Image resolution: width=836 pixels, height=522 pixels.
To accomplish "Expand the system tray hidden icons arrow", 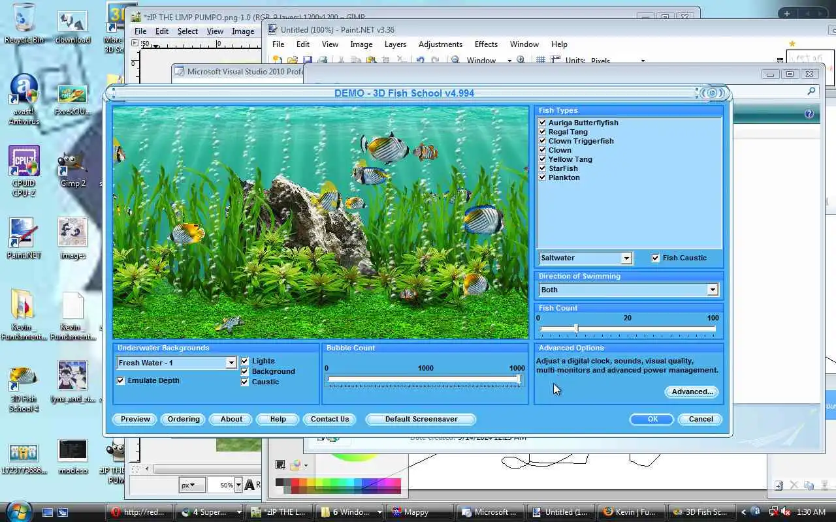I will pyautogui.click(x=743, y=512).
